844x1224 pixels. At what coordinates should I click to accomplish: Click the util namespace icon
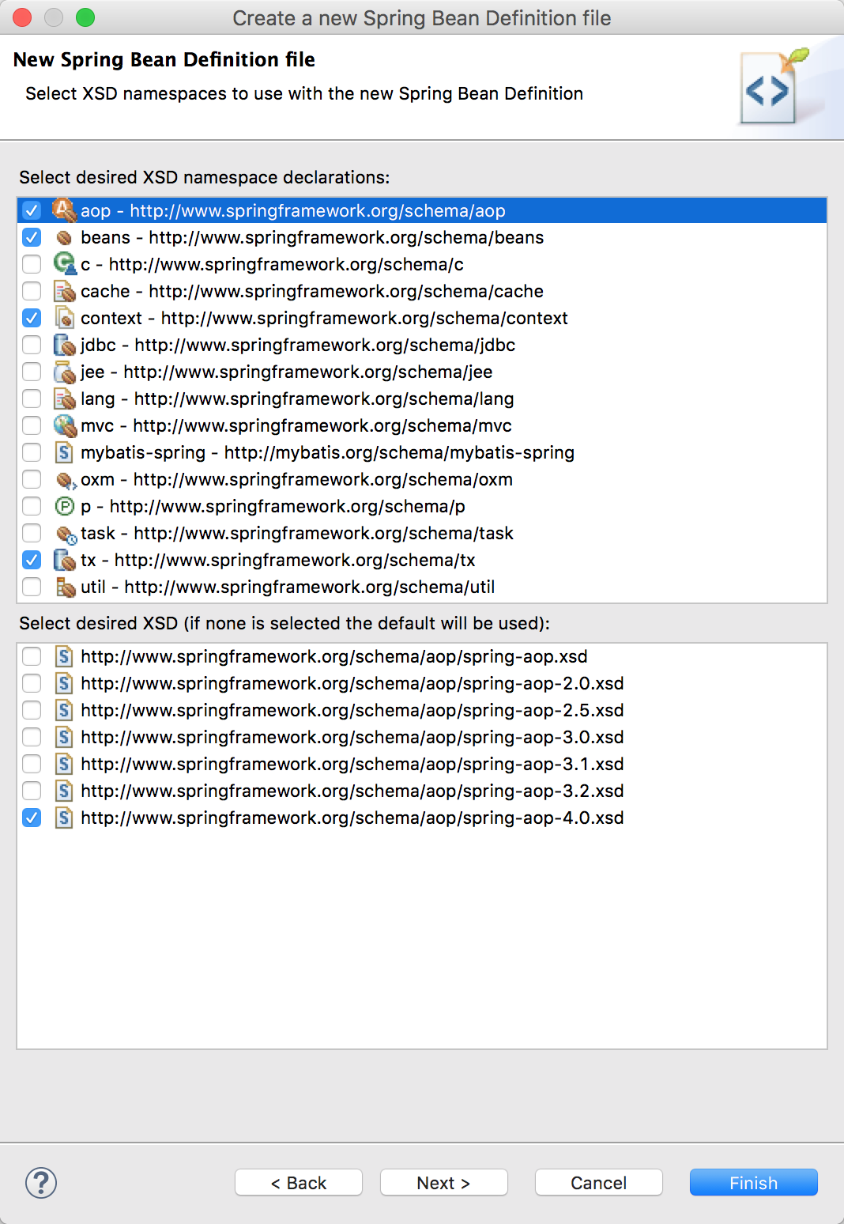coord(65,587)
